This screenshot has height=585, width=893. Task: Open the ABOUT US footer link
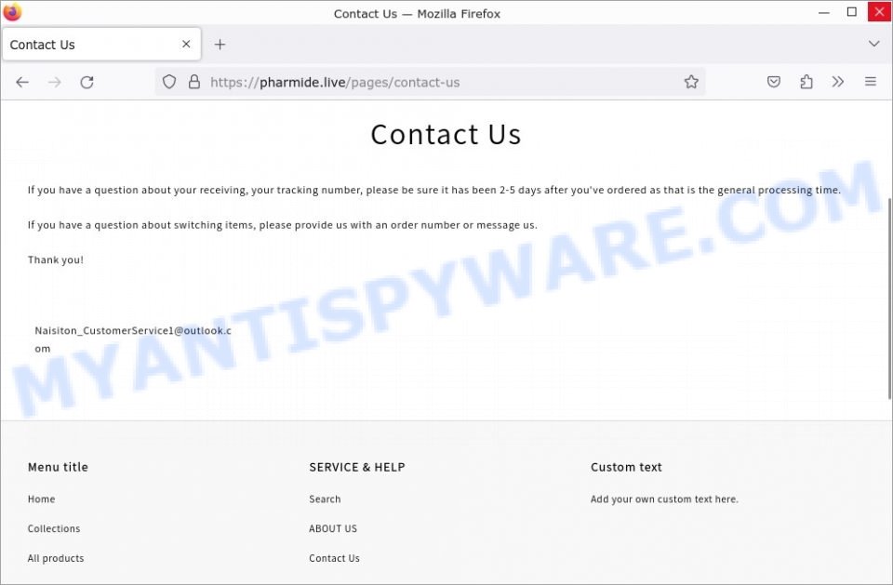click(333, 528)
